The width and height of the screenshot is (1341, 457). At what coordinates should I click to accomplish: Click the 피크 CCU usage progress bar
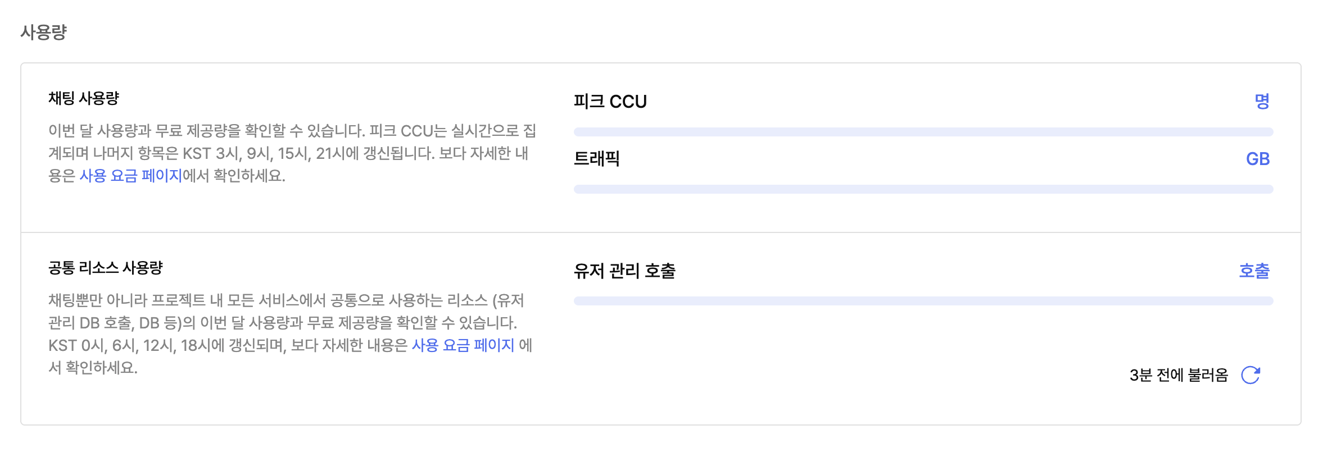pos(923,132)
